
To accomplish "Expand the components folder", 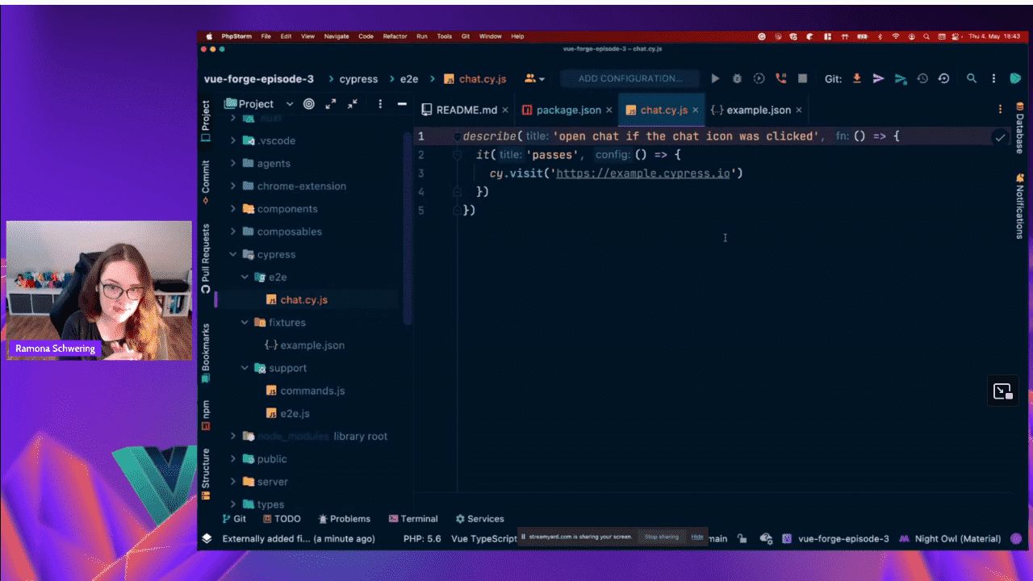I will (x=233, y=209).
